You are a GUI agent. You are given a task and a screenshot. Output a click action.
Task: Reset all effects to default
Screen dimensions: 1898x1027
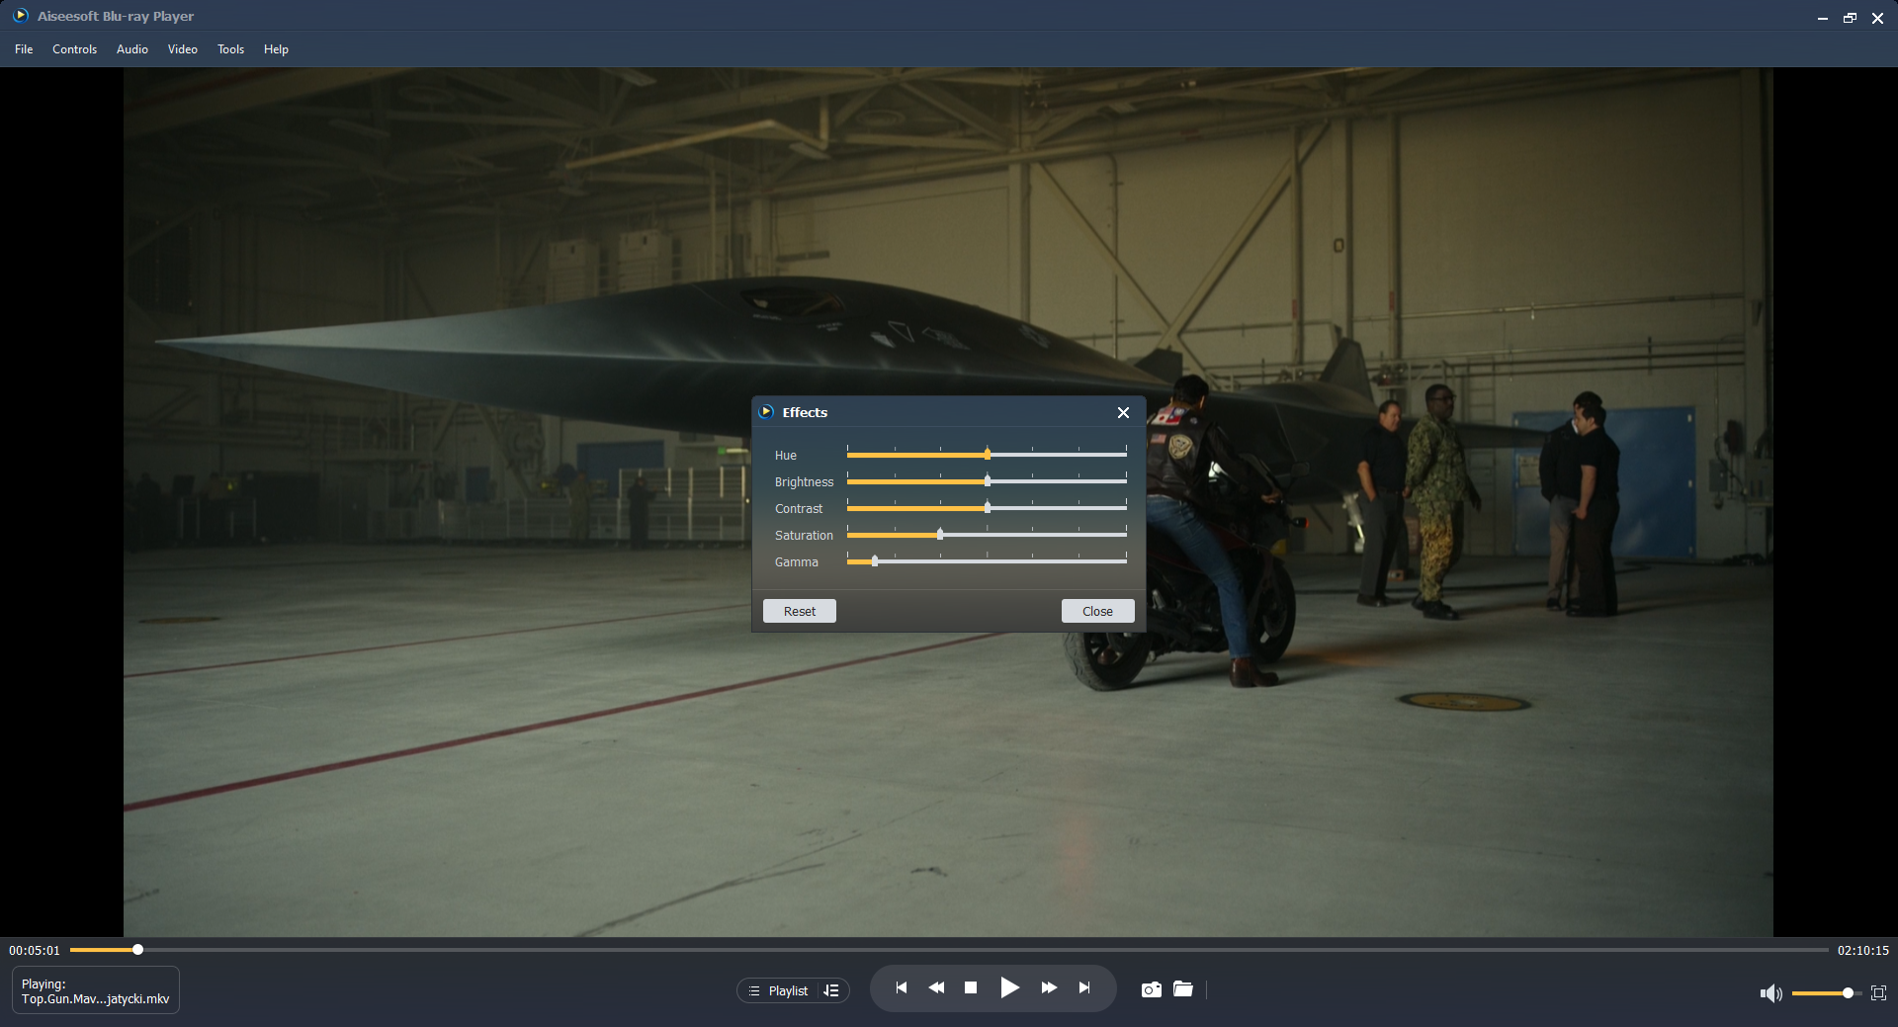pos(800,611)
